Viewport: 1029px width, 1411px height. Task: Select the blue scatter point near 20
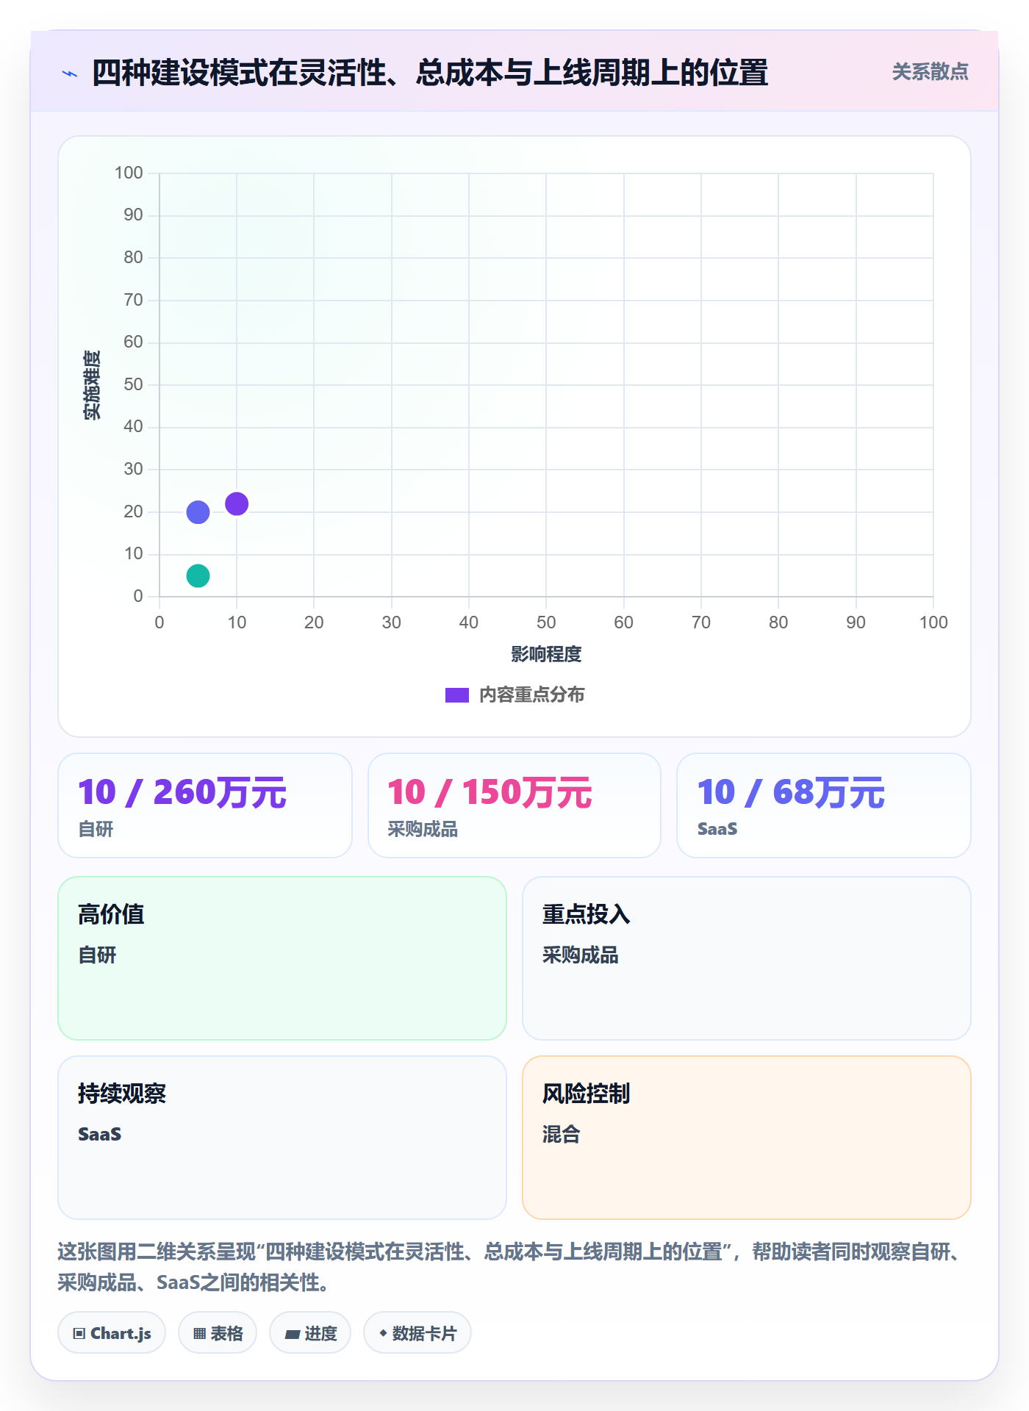click(198, 512)
